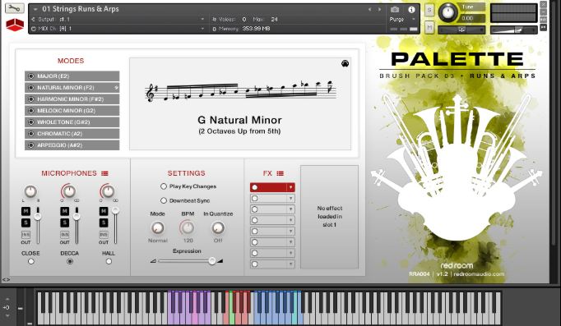Click the camera snapshot icon
Screen dimensions: 561x326
[x=395, y=9]
